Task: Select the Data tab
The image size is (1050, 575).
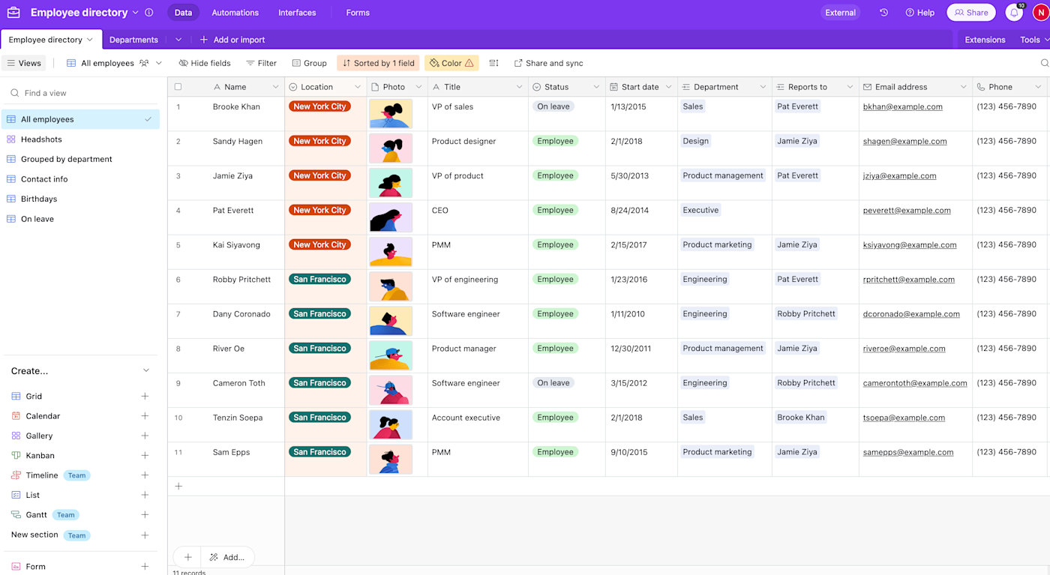Action: click(183, 13)
